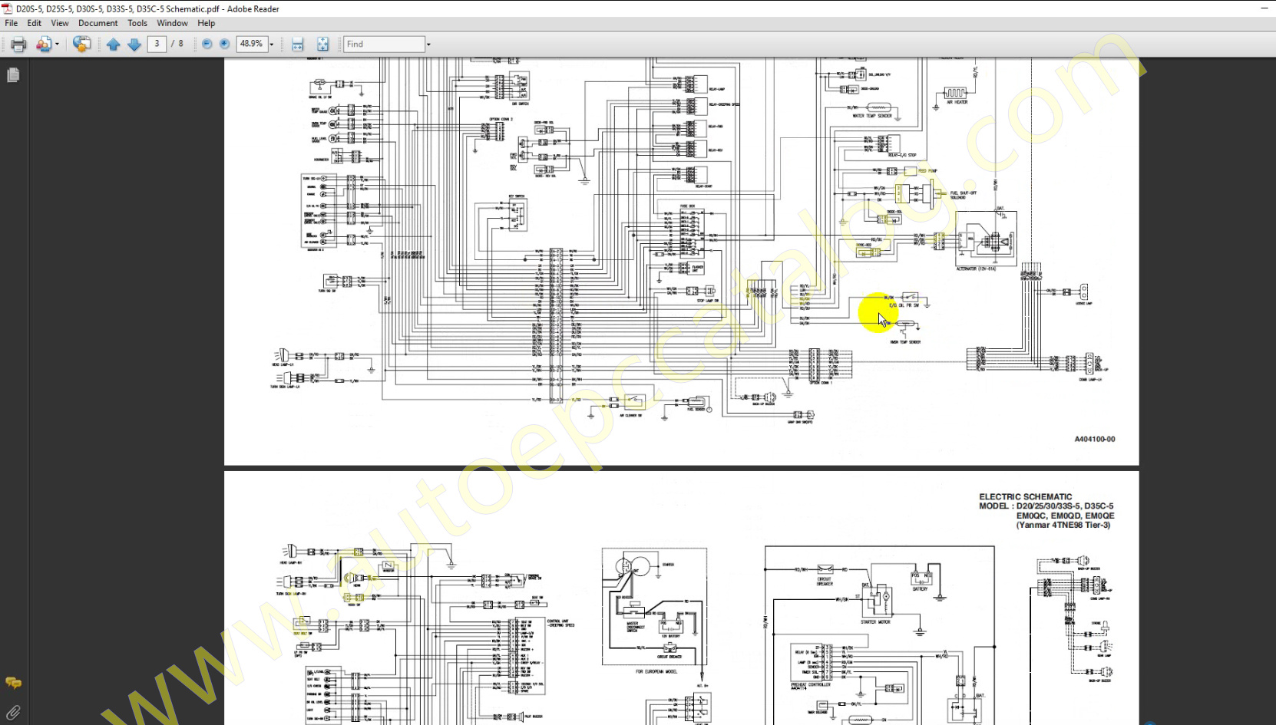The image size is (1276, 725).
Task: Open the Attachments paperclip panel
Action: click(13, 713)
